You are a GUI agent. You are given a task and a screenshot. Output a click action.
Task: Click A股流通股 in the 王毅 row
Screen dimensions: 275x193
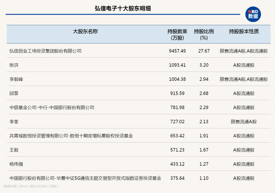(x=244, y=150)
